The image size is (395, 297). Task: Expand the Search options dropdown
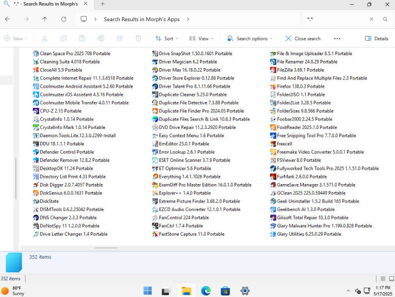click(x=250, y=39)
